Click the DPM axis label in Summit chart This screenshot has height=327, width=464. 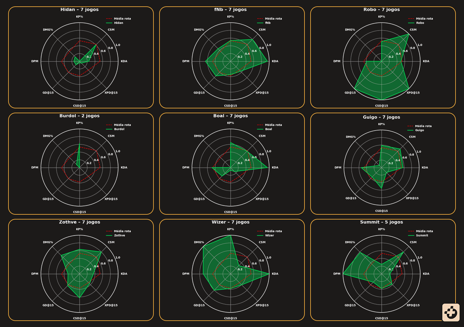coord(337,274)
